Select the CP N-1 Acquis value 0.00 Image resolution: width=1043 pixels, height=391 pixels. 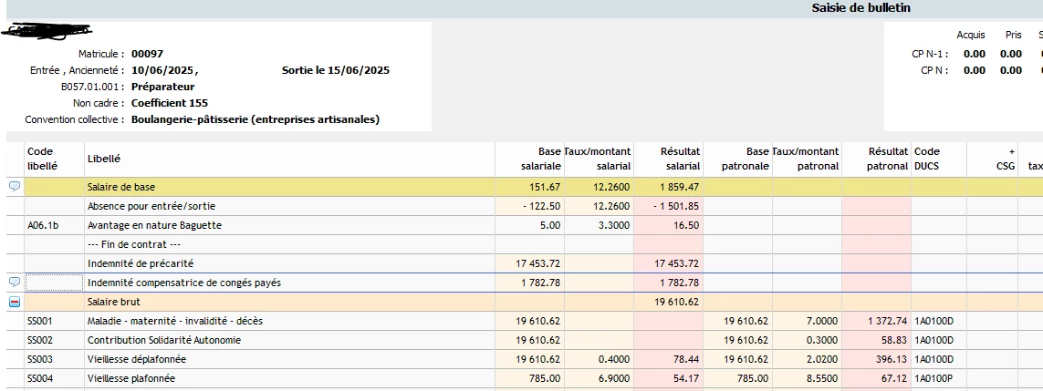[x=975, y=54]
